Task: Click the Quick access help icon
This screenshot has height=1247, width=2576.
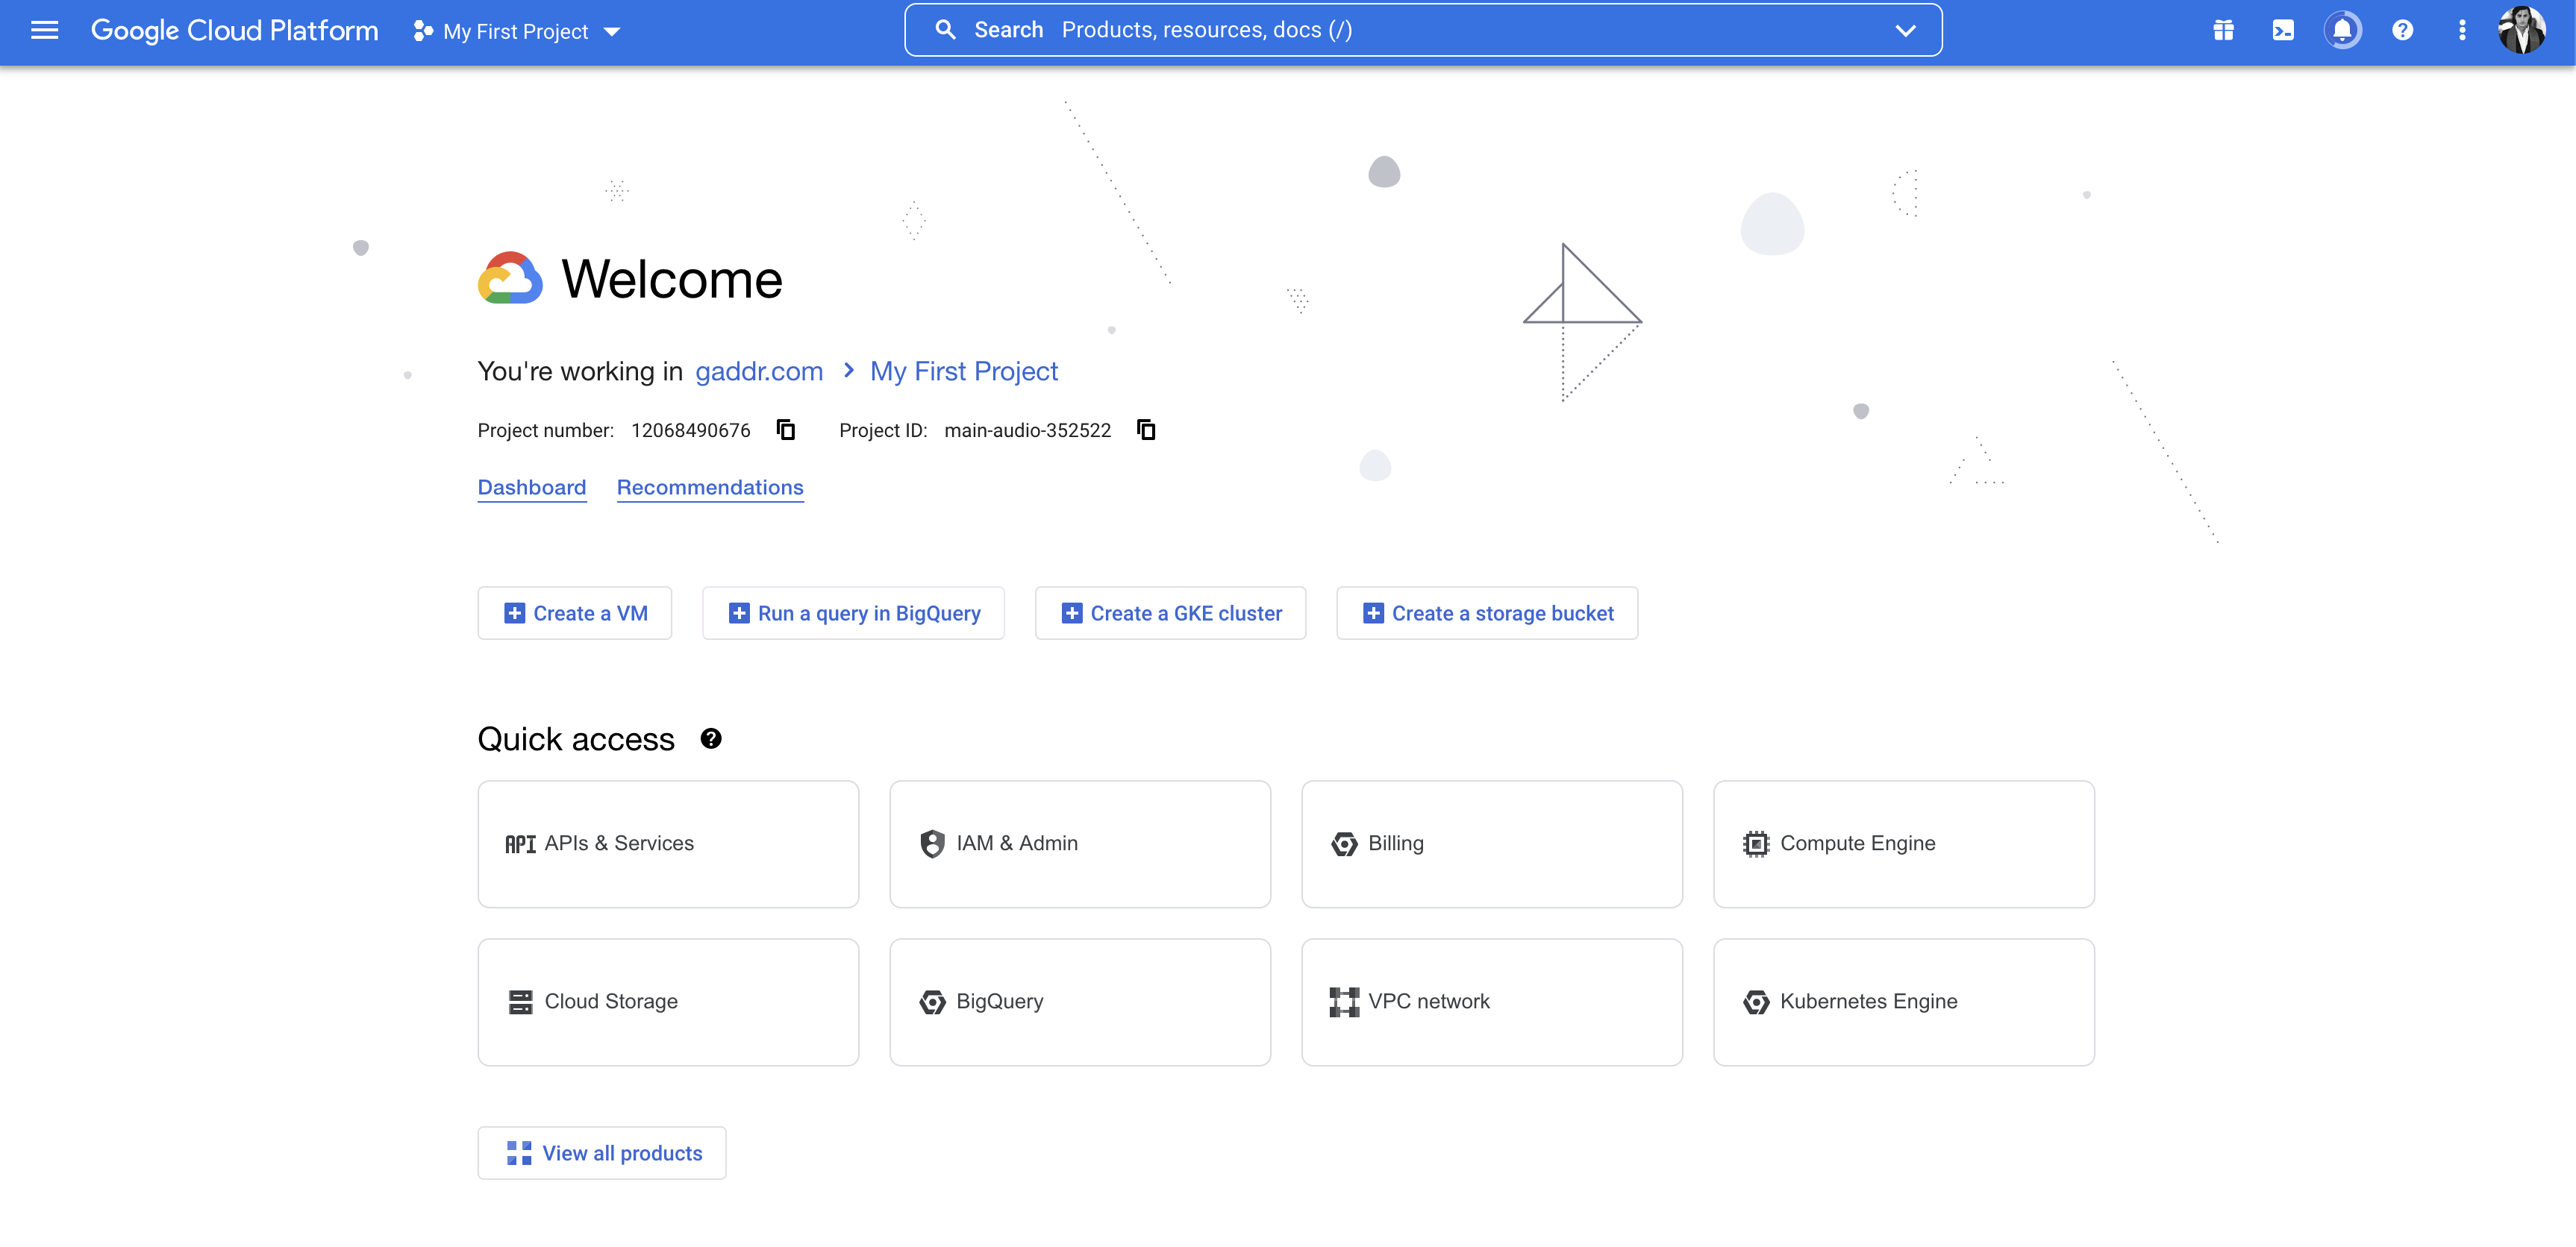Action: [x=711, y=738]
